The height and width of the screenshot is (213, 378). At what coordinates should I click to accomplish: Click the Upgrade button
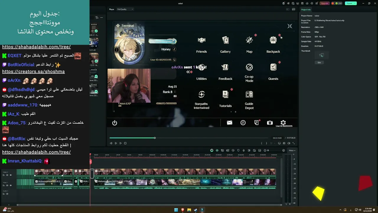point(325,3)
